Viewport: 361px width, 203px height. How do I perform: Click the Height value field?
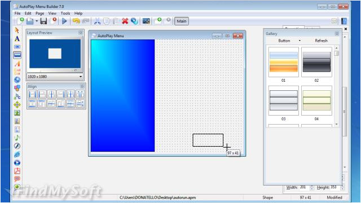click(x=335, y=187)
